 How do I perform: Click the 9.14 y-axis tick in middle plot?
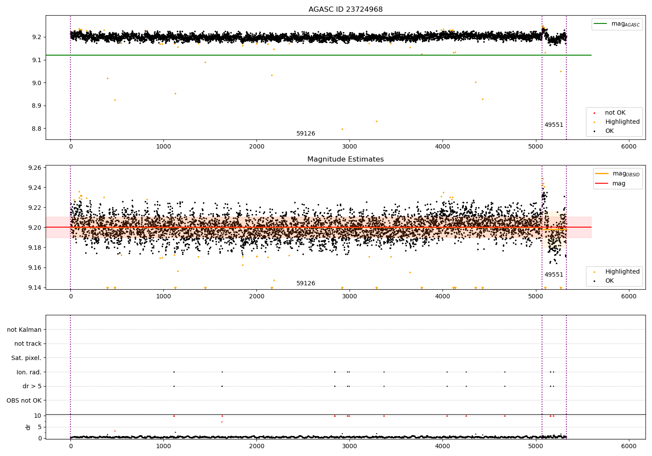click(x=35, y=287)
